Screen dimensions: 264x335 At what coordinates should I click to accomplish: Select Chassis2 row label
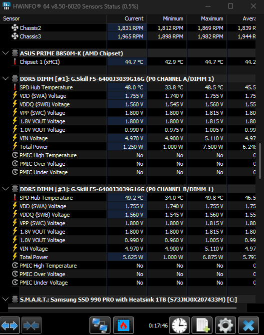30,28
